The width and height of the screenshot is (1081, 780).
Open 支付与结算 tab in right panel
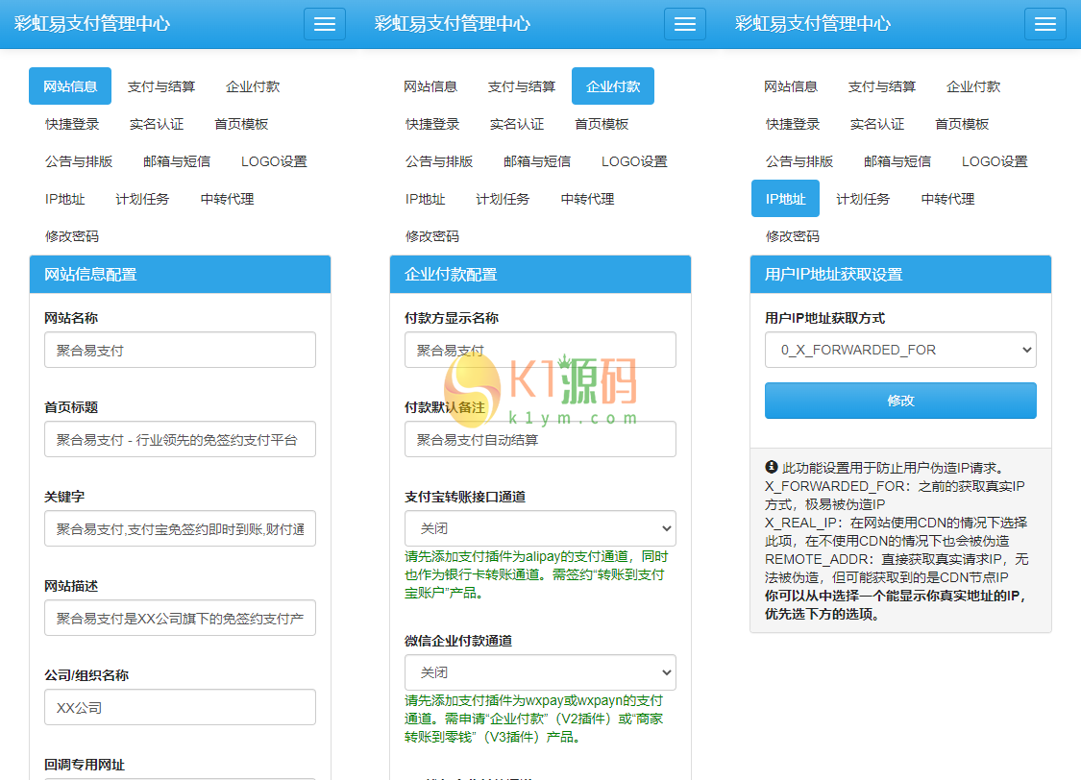click(x=882, y=86)
